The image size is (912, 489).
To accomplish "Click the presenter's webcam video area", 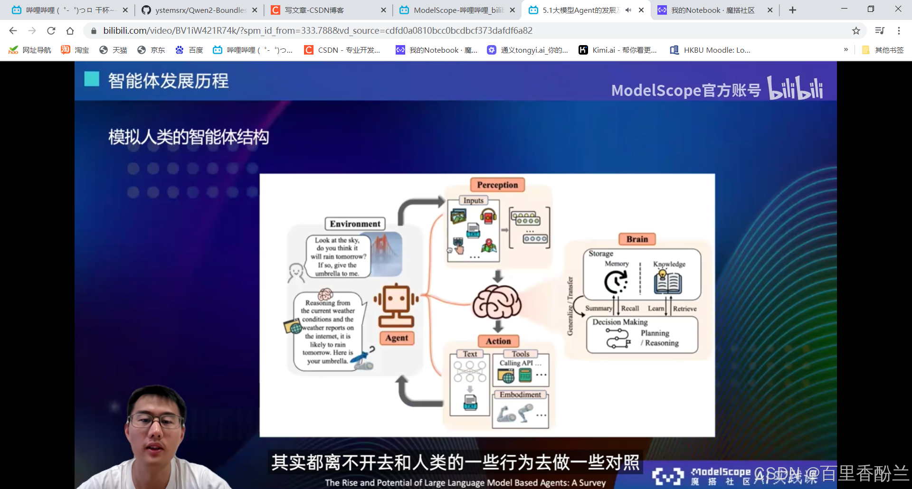I will 155,437.
